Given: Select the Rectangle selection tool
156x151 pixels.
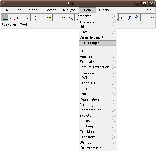Looking at the screenshot, I should [5, 18].
